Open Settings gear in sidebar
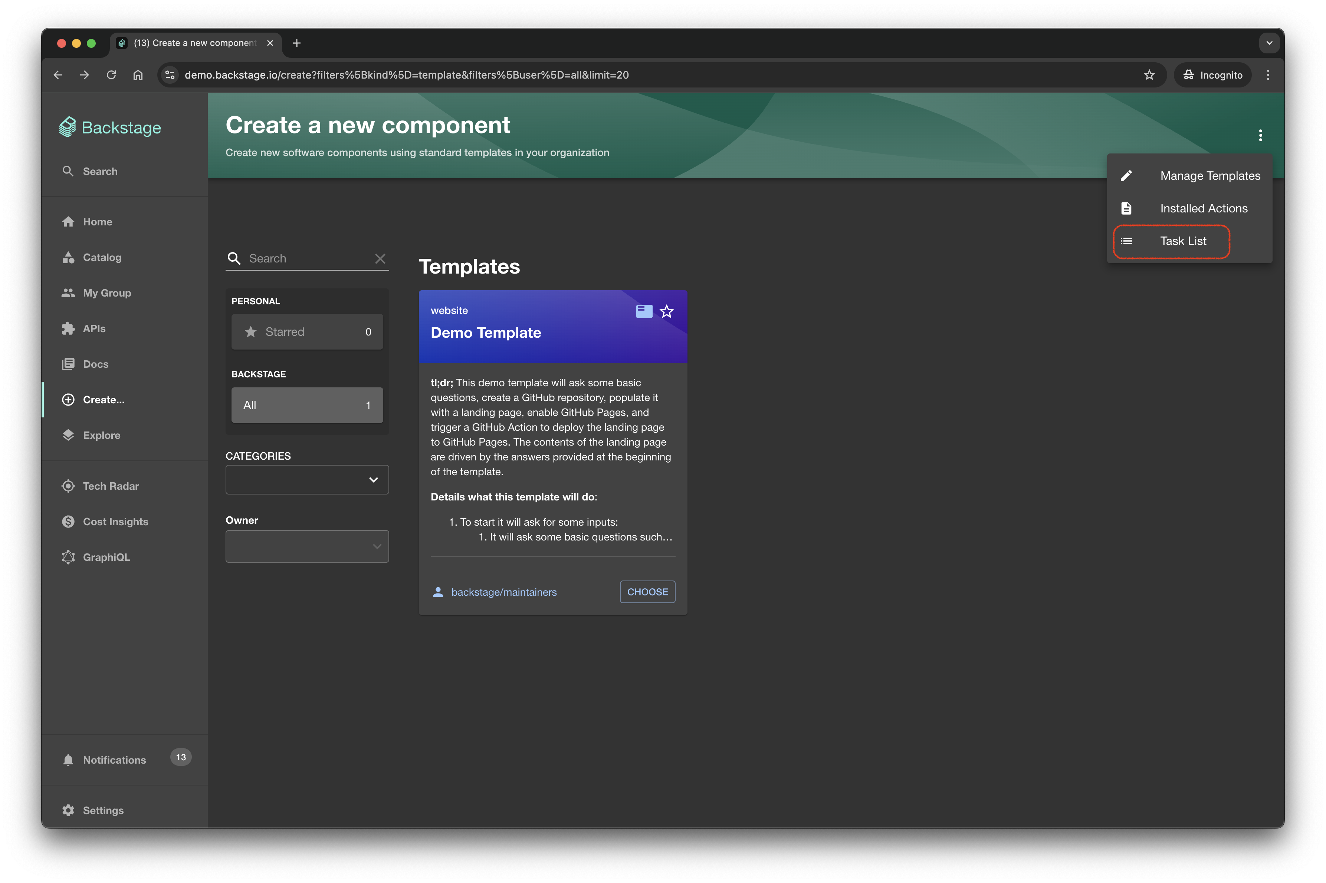The width and height of the screenshot is (1326, 883). 102,810
